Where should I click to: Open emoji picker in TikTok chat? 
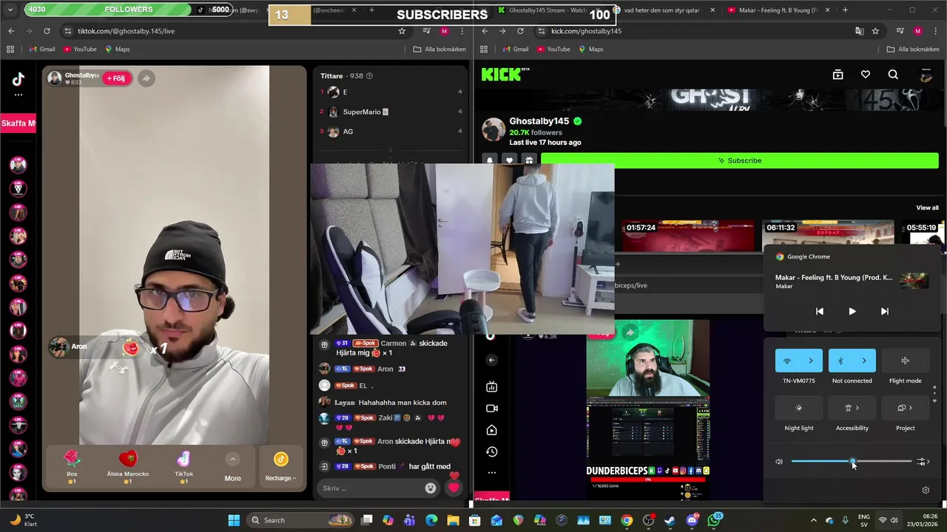coord(431,488)
